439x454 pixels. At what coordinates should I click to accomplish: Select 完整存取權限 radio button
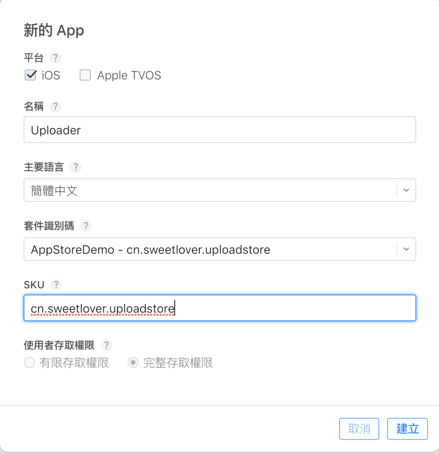(x=133, y=362)
